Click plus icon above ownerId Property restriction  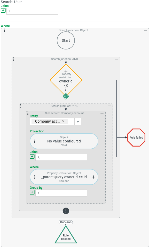coord(66,71)
